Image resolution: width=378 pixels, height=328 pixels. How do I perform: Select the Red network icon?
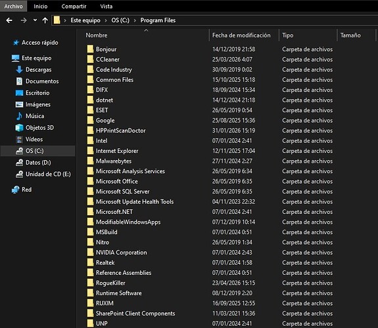point(15,190)
